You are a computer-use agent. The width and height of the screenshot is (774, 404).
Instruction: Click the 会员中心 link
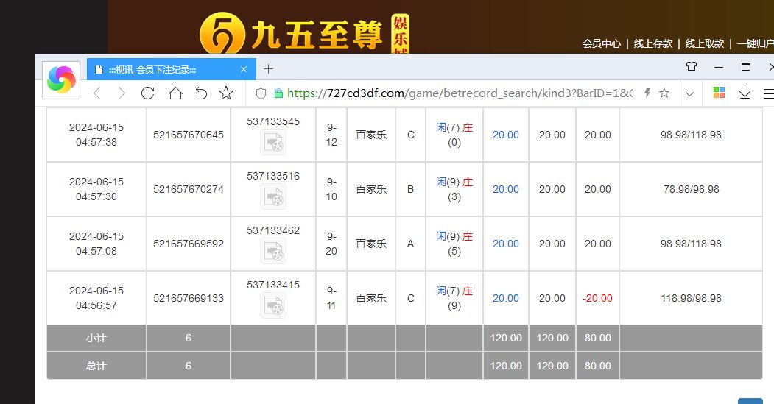(601, 43)
